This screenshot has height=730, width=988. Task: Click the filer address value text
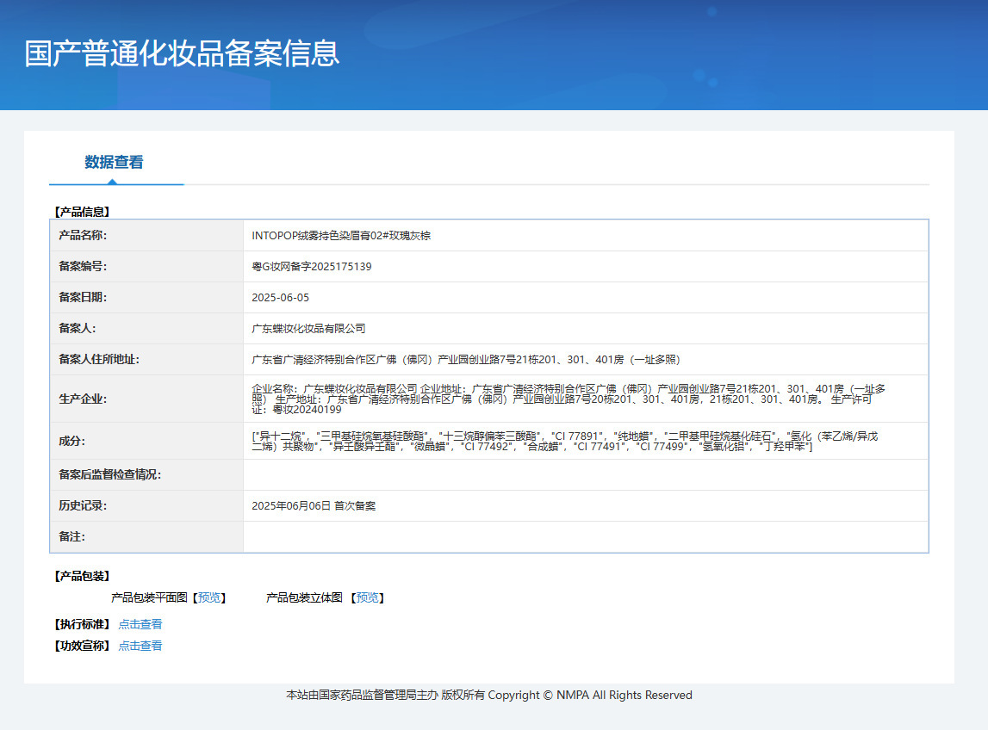pos(466,360)
